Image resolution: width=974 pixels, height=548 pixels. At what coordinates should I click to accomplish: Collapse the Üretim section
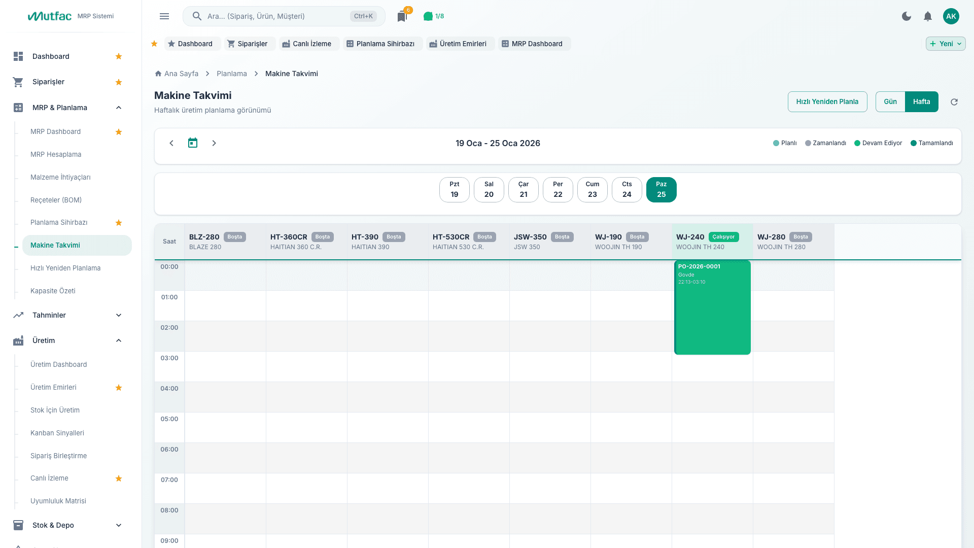coord(119,340)
